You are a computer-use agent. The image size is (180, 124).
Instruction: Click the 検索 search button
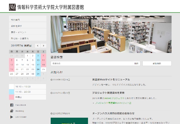click(x=136, y=63)
